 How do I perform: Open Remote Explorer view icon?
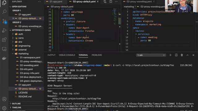4,49
